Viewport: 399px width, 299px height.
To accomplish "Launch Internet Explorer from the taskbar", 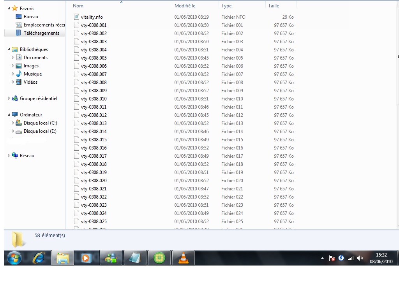I will click(39, 258).
